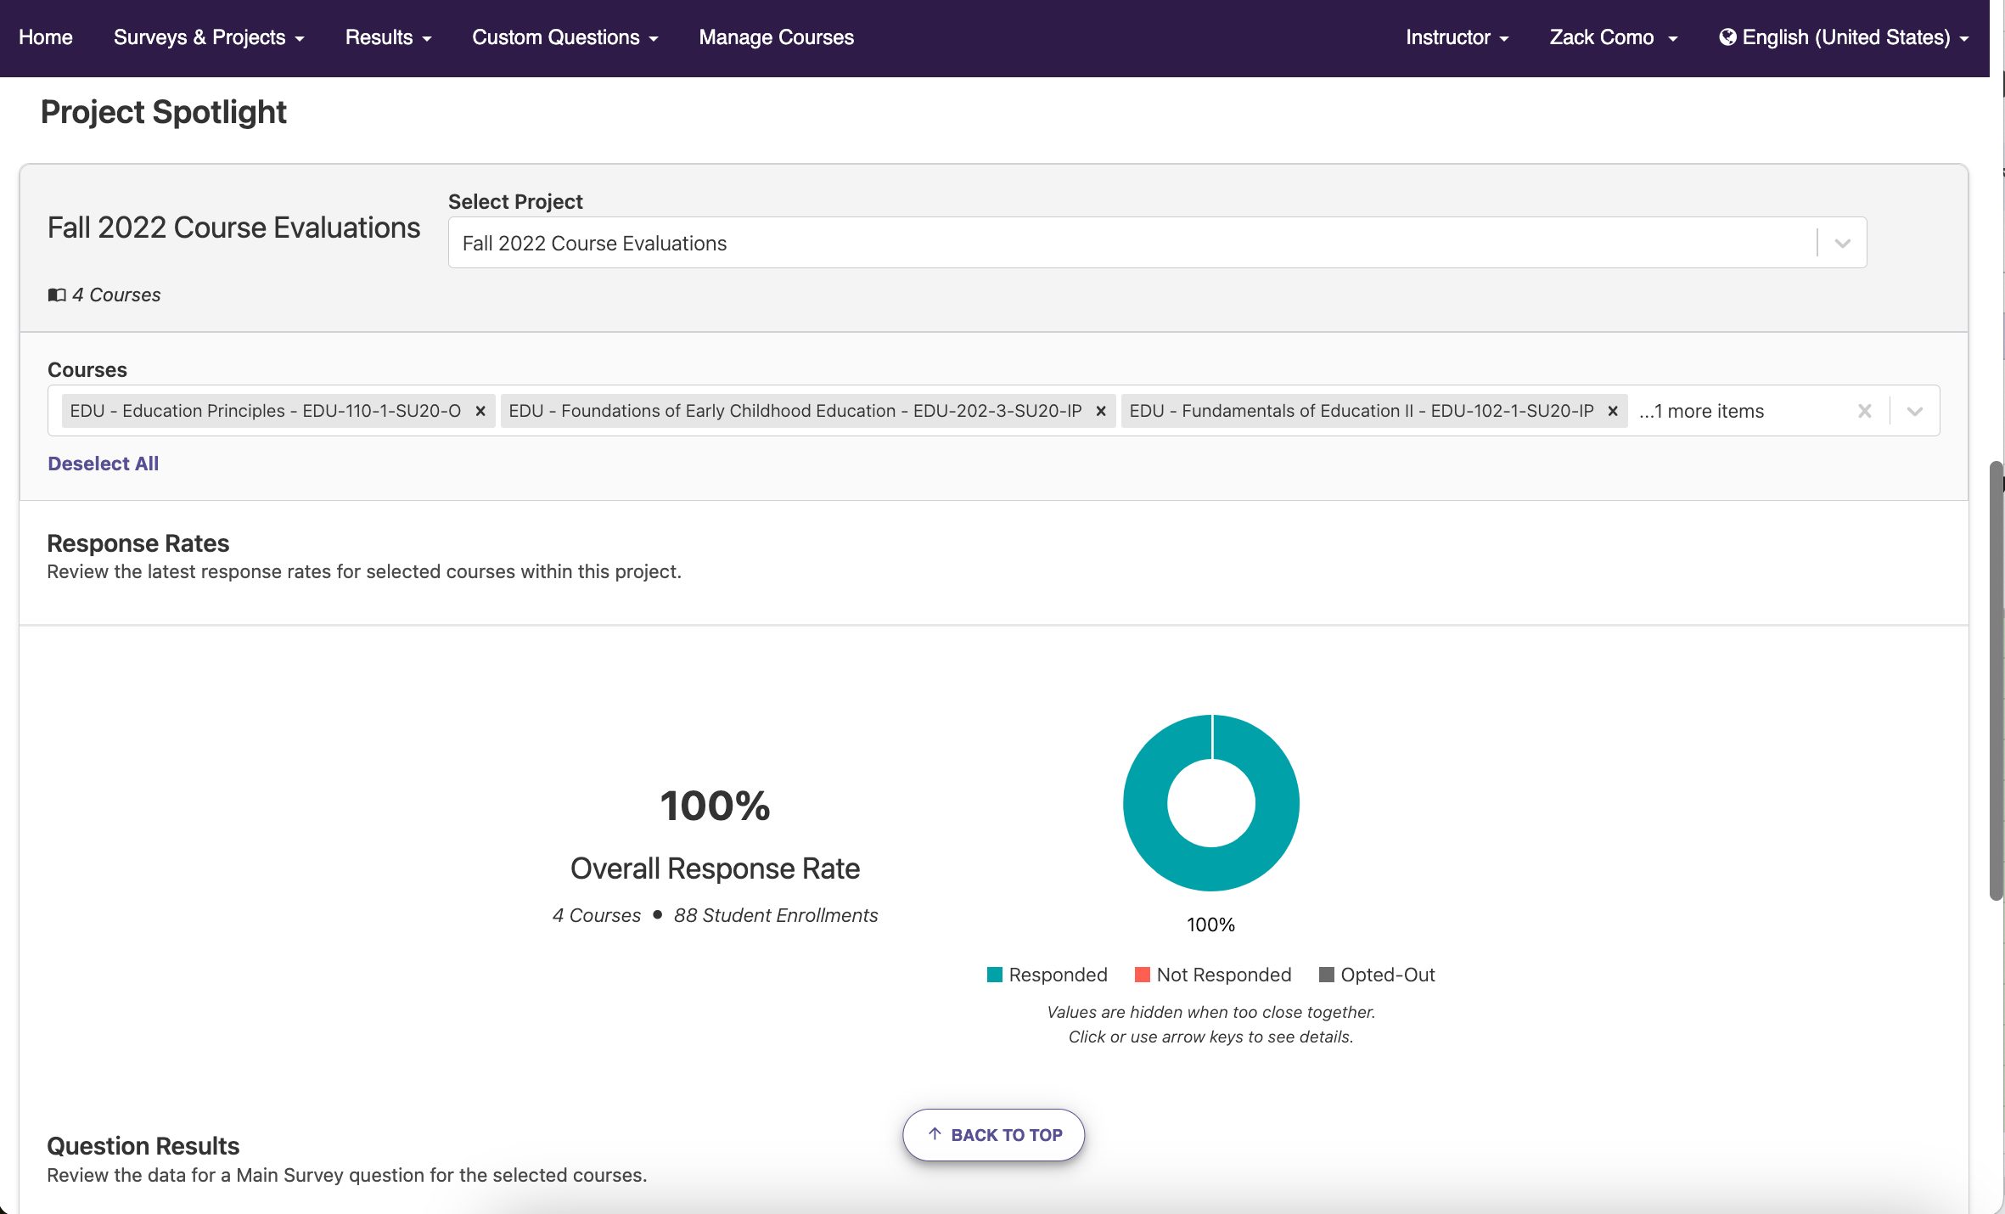Open the Surveys & Projects menu
2005x1214 pixels.
click(209, 37)
